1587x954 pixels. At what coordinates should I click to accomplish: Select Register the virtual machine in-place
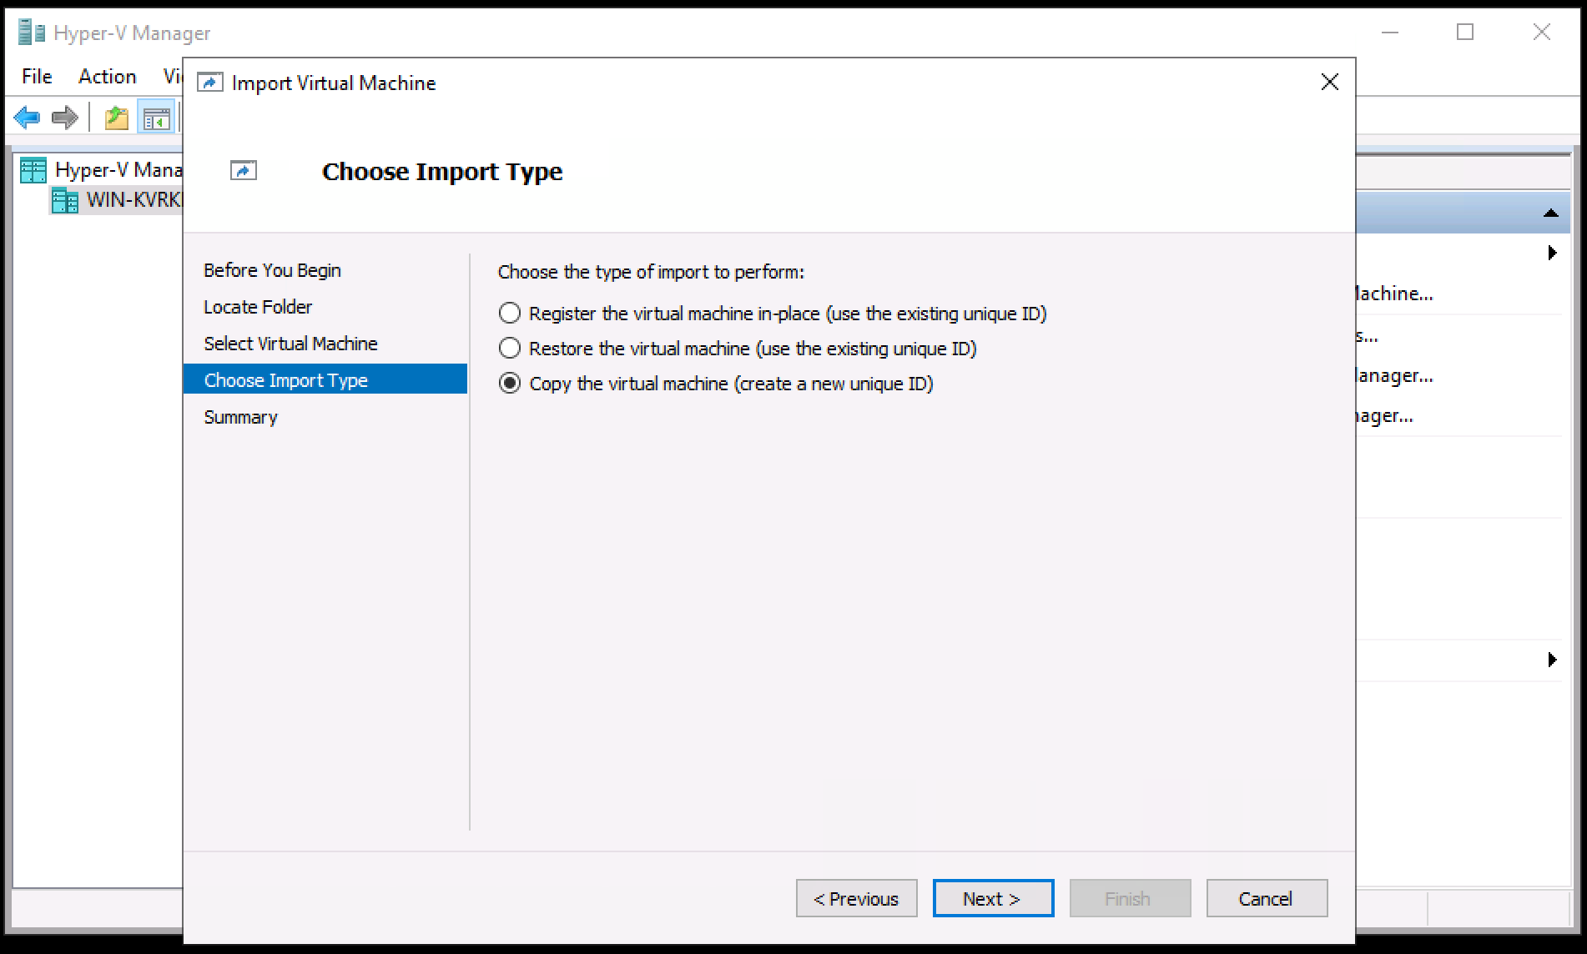pos(510,313)
